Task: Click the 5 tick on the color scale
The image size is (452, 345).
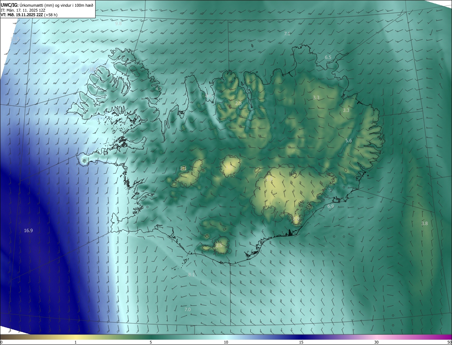Action: (151, 343)
